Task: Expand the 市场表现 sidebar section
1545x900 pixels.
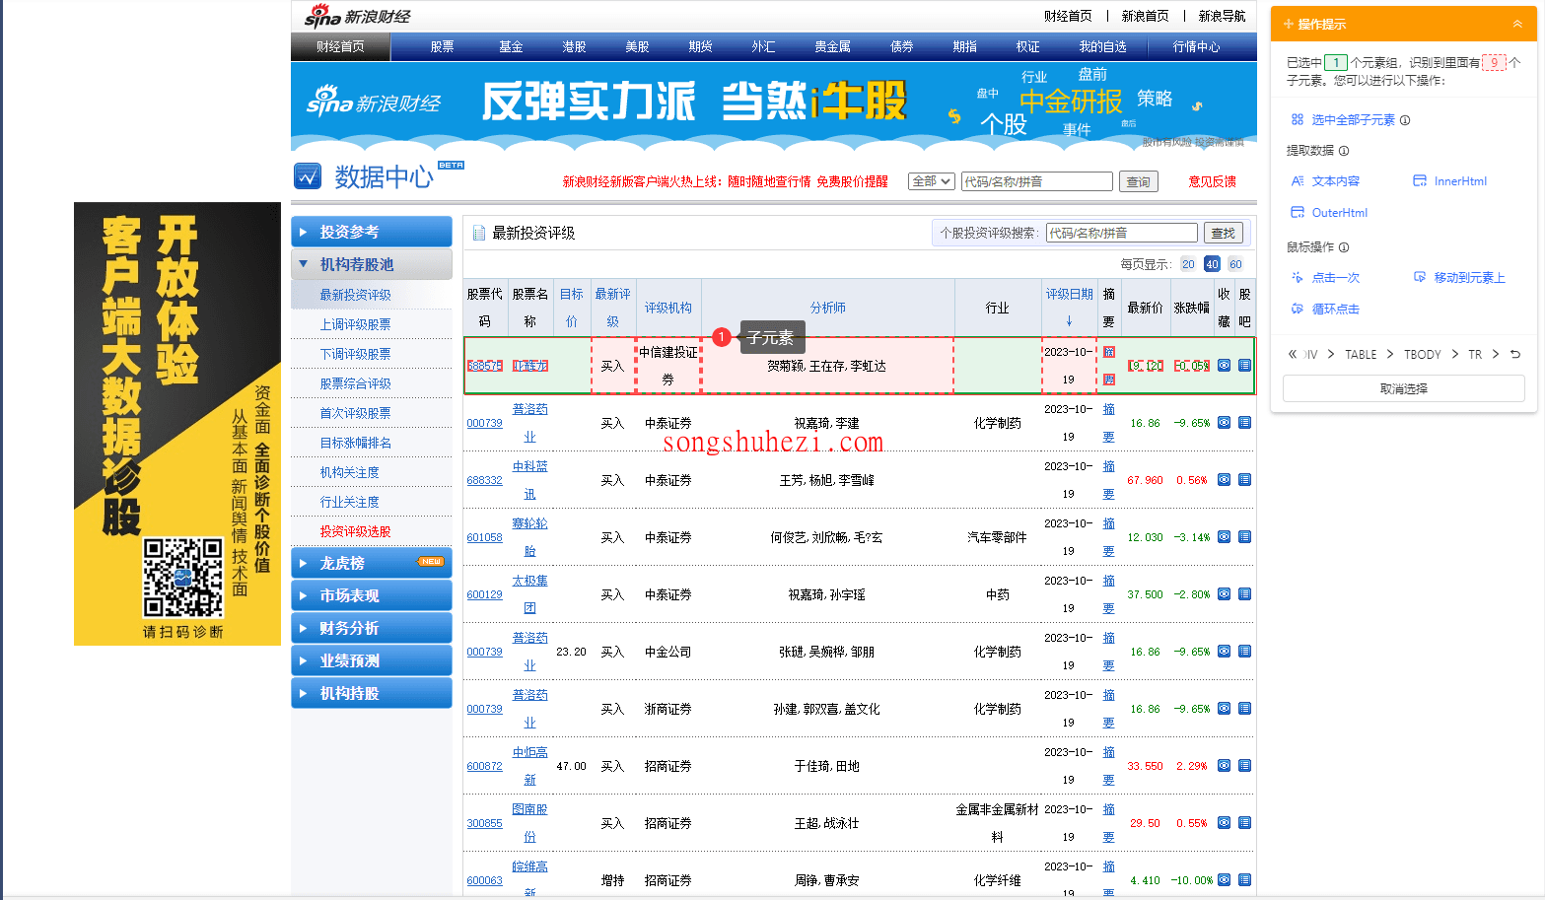Action: click(372, 595)
